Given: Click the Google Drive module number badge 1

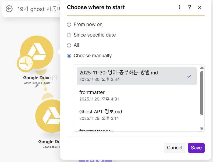Looking at the screenshot, I should (x=55, y=78).
